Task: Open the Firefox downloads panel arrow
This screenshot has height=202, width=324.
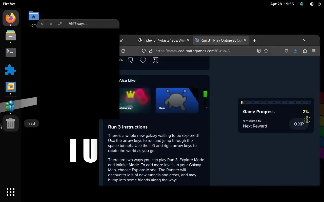Action: click(295, 51)
